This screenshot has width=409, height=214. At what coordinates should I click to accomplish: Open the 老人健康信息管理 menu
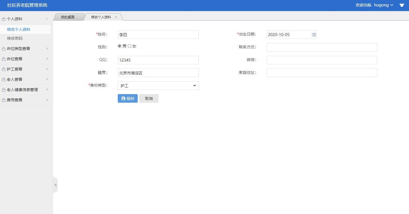click(26, 90)
